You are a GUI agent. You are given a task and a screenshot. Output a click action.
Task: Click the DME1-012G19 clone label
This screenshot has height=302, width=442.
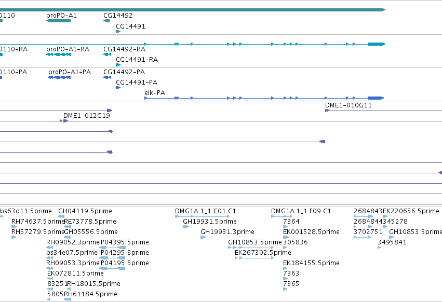pos(87,116)
